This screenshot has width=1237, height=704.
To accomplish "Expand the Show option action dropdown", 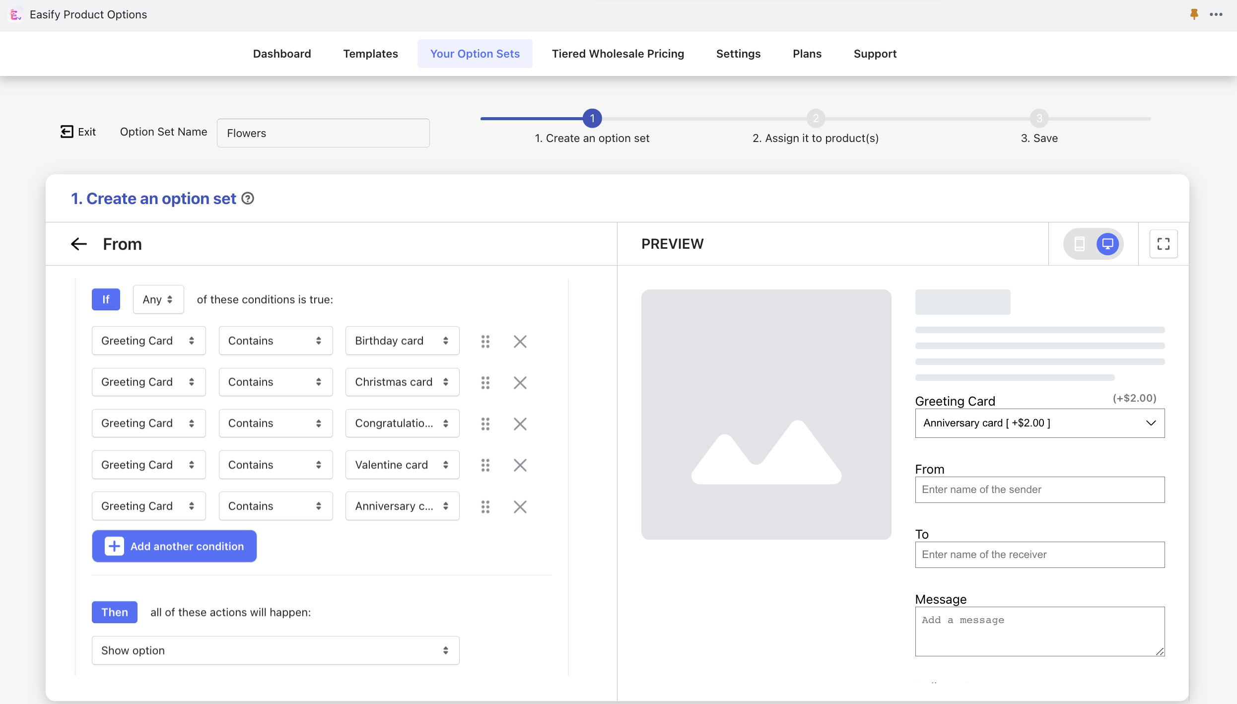I will pyautogui.click(x=445, y=650).
